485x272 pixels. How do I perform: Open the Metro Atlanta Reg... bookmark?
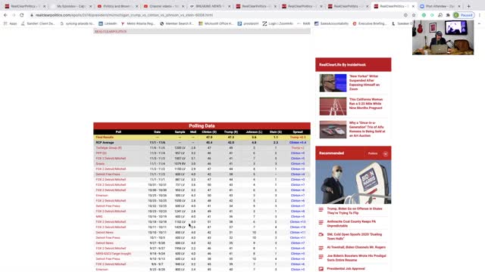pyautogui.click(x=138, y=23)
